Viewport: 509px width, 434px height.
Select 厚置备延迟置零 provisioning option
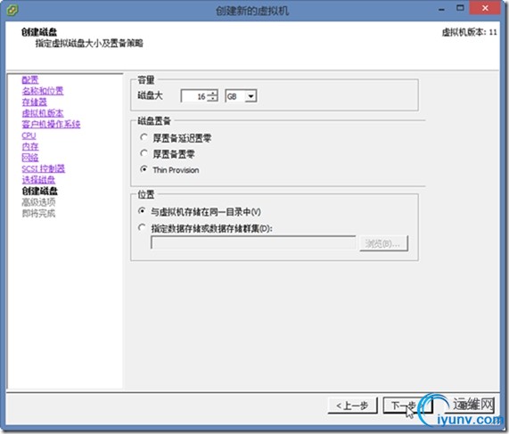[144, 137]
